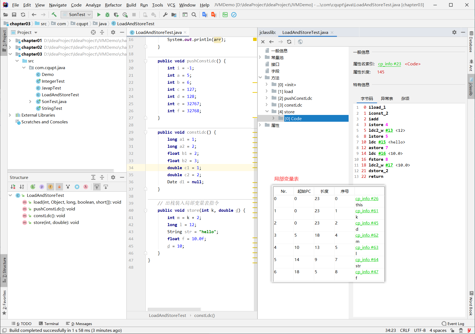
Task: Run SonTest with the green play icon
Action: coord(99,15)
